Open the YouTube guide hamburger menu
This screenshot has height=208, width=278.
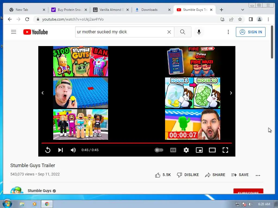coord(14,32)
